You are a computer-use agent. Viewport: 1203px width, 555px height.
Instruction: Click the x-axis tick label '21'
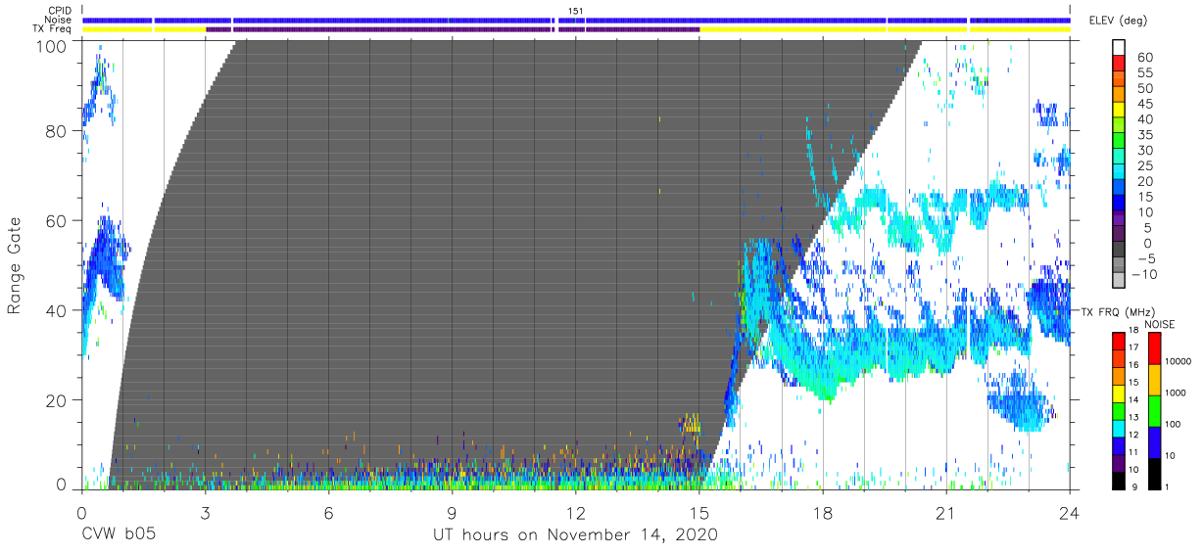tap(946, 512)
